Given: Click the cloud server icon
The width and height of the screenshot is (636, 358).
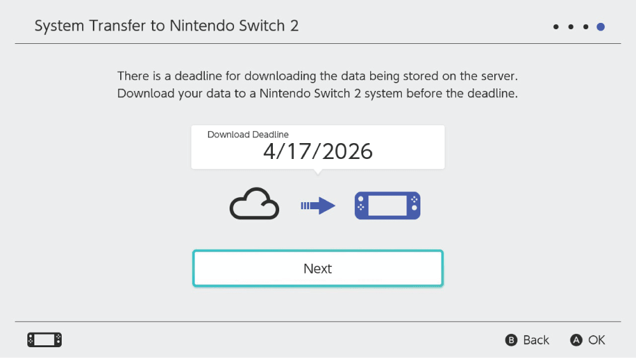Looking at the screenshot, I should [254, 205].
